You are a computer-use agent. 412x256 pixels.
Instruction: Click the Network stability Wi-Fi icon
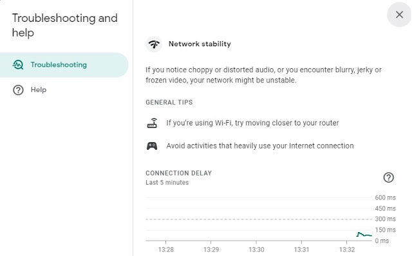[154, 44]
